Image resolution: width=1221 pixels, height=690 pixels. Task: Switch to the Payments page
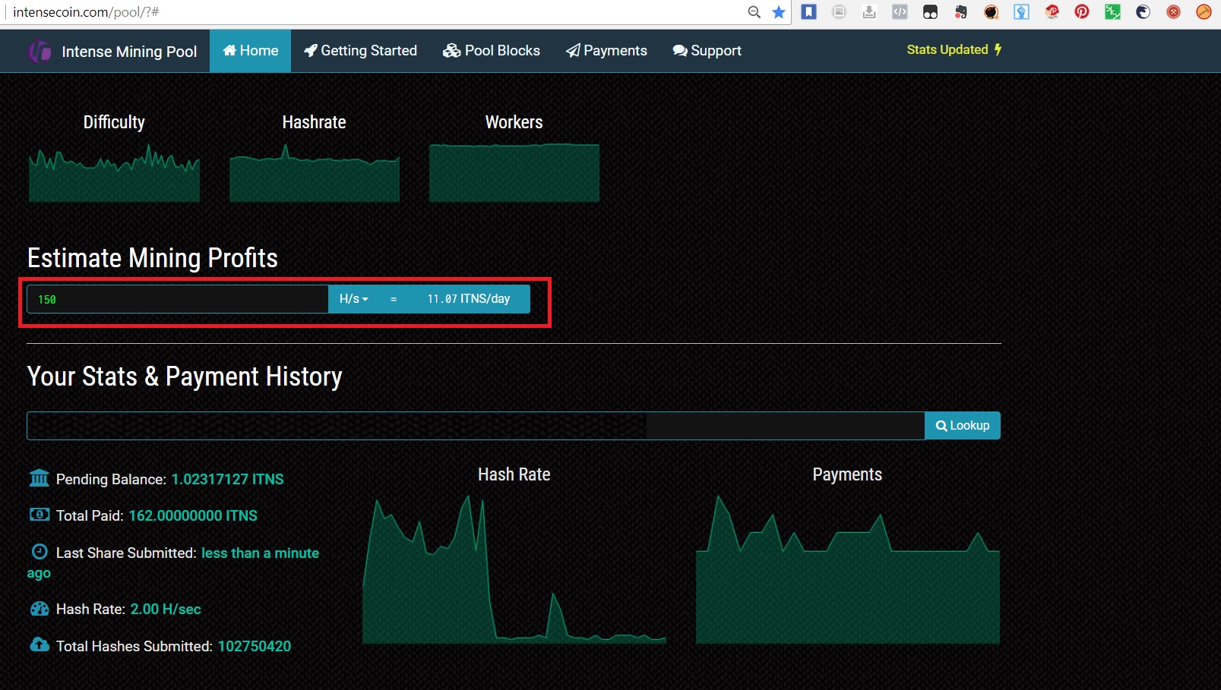[x=606, y=51]
